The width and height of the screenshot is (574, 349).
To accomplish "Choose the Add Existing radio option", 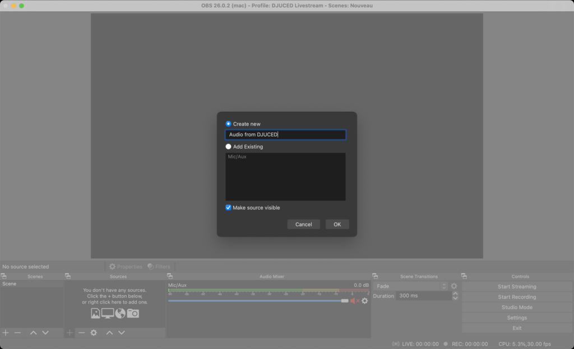I will tap(228, 147).
